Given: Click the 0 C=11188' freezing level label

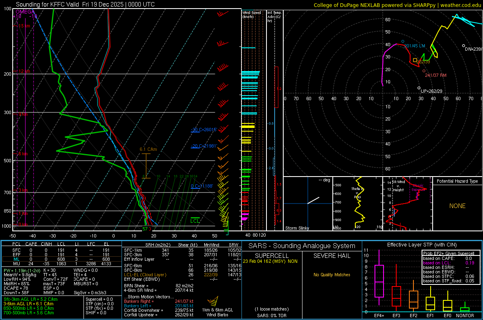Looking at the screenshot, I should (x=202, y=186).
